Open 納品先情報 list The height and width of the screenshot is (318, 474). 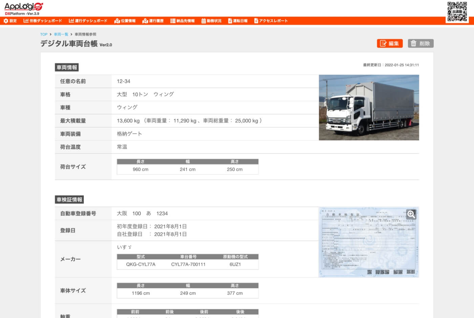pos(182,21)
